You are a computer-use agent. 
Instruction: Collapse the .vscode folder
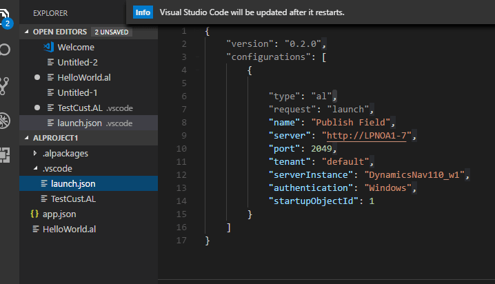tap(35, 168)
